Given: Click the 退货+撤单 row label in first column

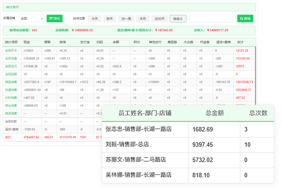Looking at the screenshot, I should 12,129.
